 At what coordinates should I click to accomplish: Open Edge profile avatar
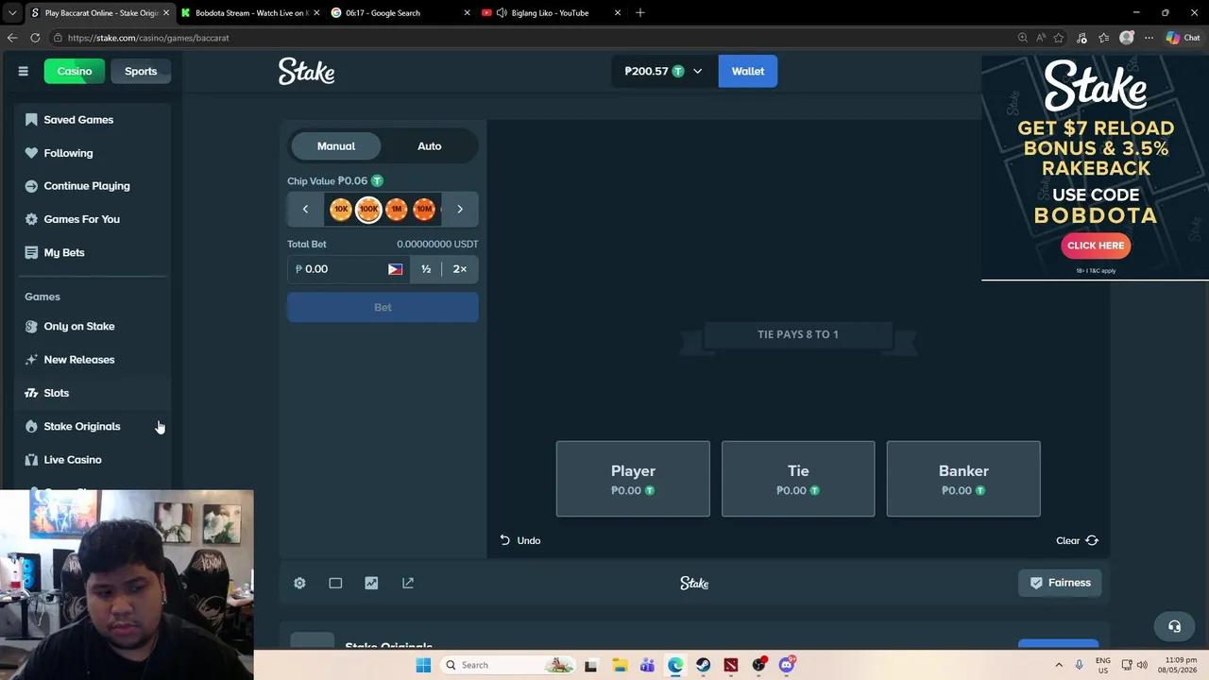[x=1126, y=38]
